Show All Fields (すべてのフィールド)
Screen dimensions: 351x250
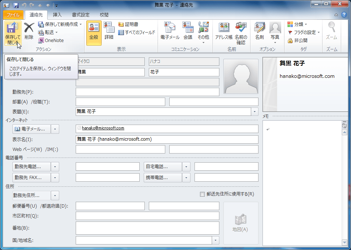coord(136,33)
